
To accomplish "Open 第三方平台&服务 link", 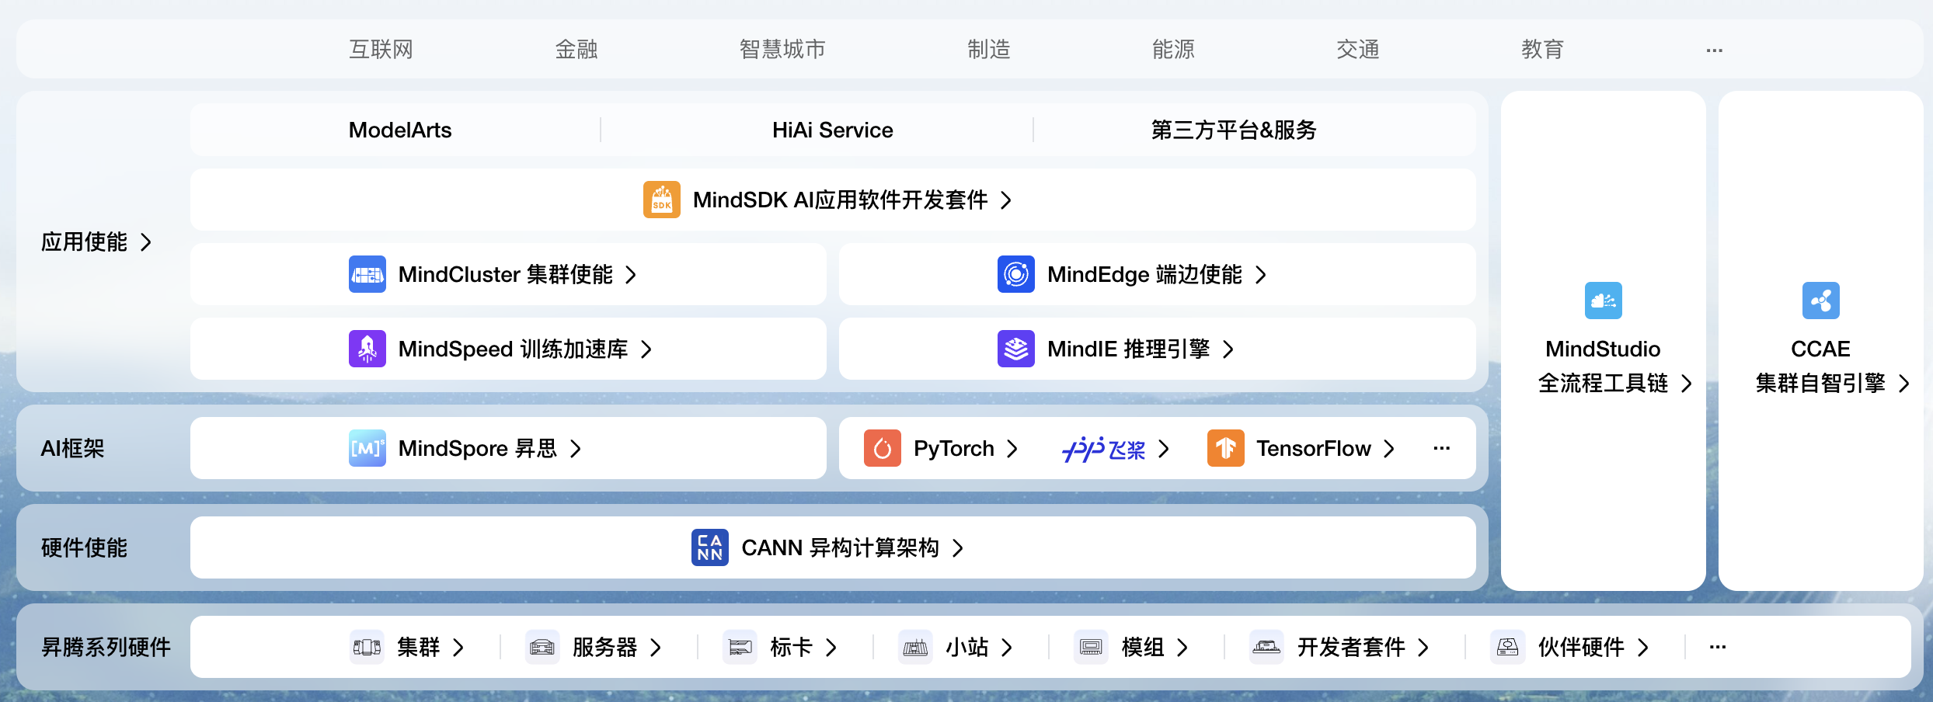I will coord(1234,130).
